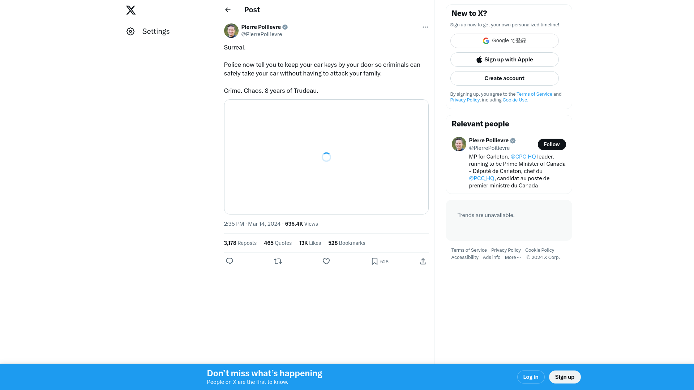Click the Privacy Policy link
694x390 pixels.
click(465, 100)
